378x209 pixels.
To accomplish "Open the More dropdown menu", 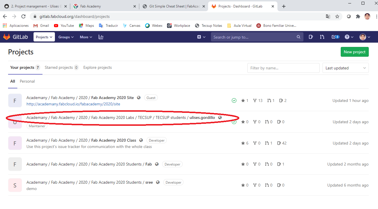I will click(86, 37).
